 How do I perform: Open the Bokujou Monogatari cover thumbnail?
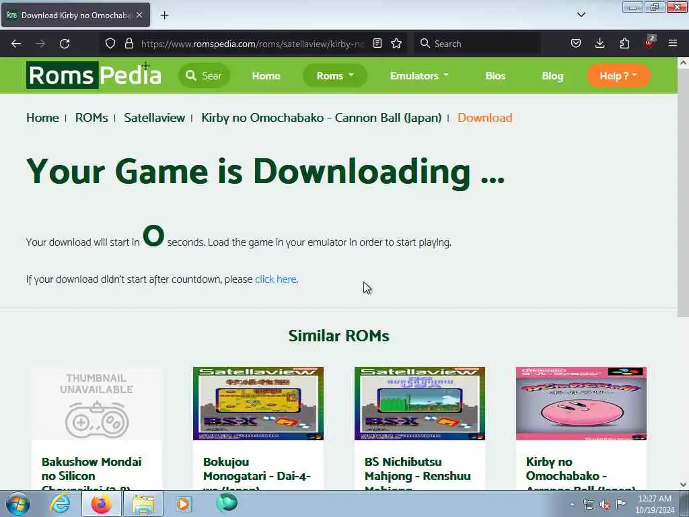pyautogui.click(x=258, y=404)
